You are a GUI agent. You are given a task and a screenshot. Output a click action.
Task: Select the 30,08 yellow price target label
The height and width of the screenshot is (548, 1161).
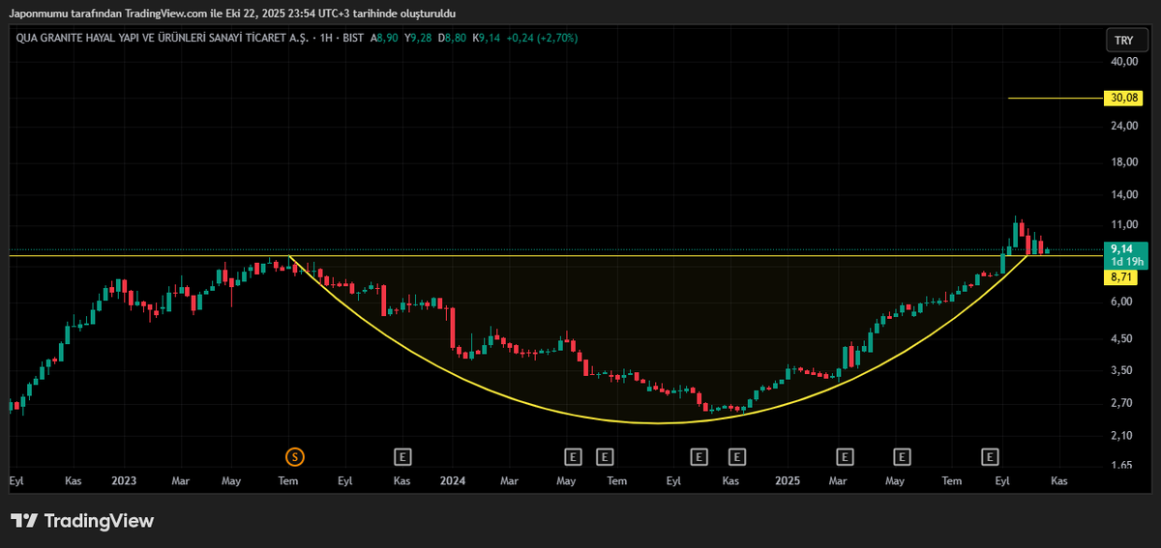1123,98
